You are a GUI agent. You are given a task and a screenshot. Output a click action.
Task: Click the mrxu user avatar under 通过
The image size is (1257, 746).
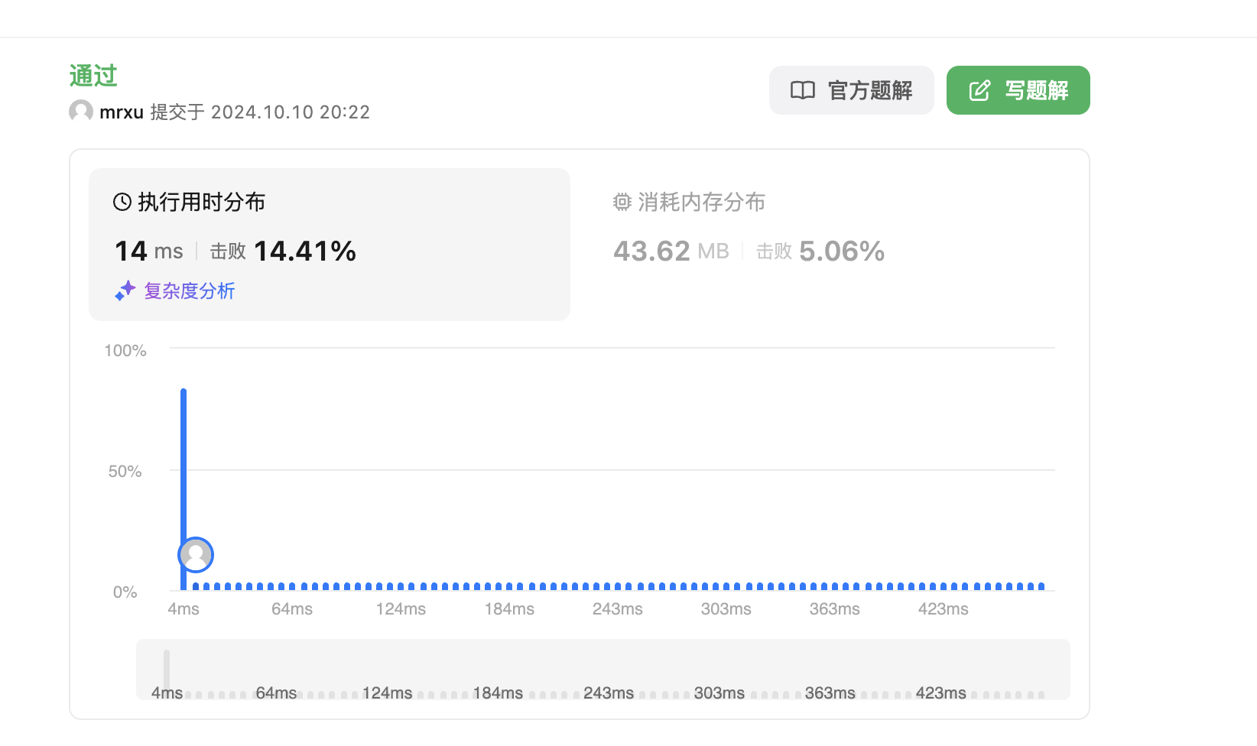click(x=81, y=112)
